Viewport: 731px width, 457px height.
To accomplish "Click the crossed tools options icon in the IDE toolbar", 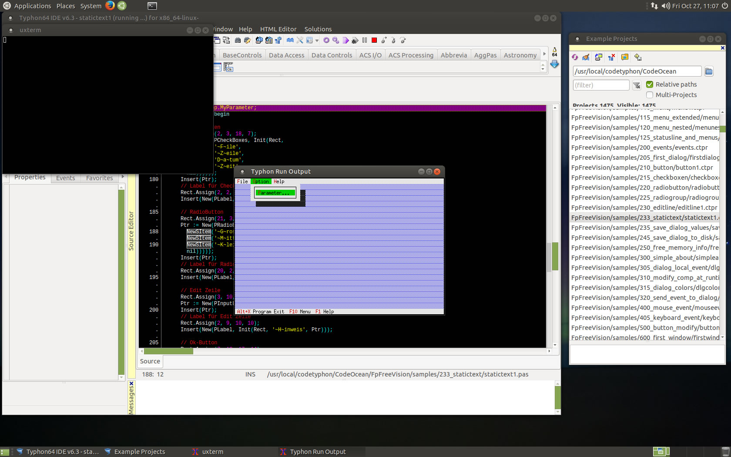I will tap(300, 40).
